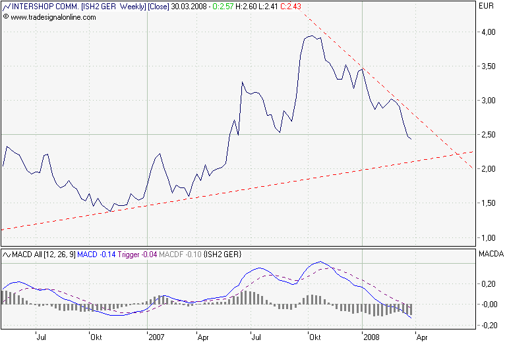Click the [Close] price field label
Screen dimensions: 507x342
(158, 7)
